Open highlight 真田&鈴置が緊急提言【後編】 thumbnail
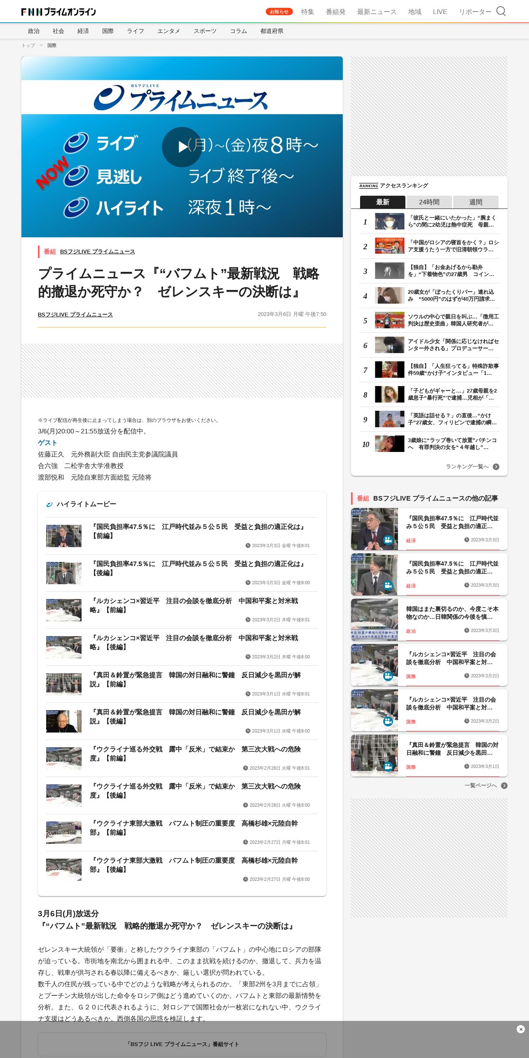The image size is (529, 1058). point(64,721)
